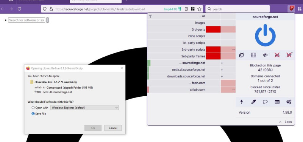Viewport: 303px width, 142px height.
Task: Click the filter funnel icon in the uBlock panel
Action: [150, 16]
